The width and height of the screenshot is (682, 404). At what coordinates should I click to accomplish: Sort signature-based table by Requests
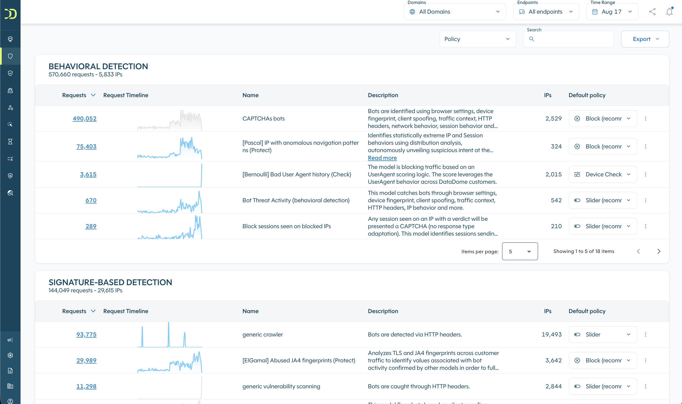click(x=79, y=311)
